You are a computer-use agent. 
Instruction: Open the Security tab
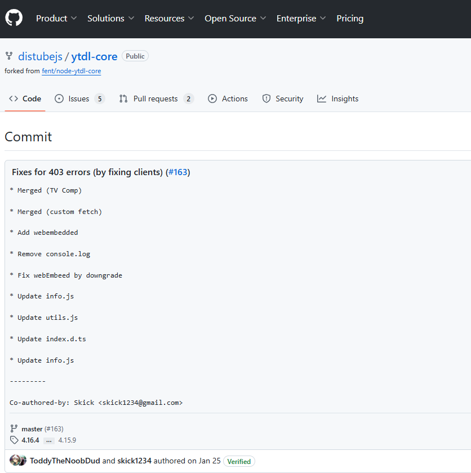coord(283,99)
